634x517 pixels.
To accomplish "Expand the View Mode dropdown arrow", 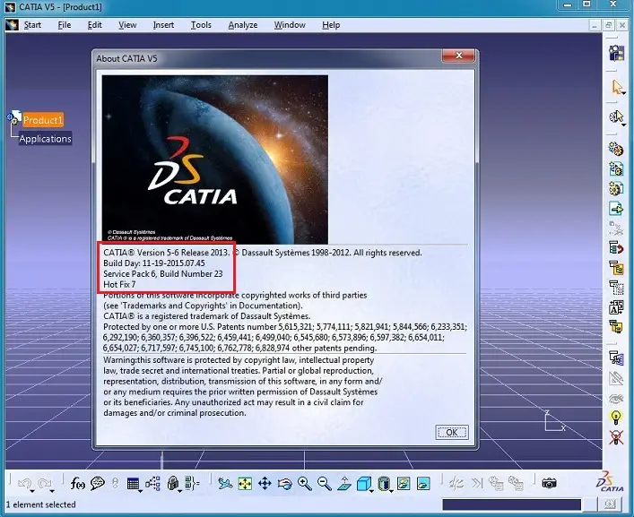I will (x=391, y=491).
